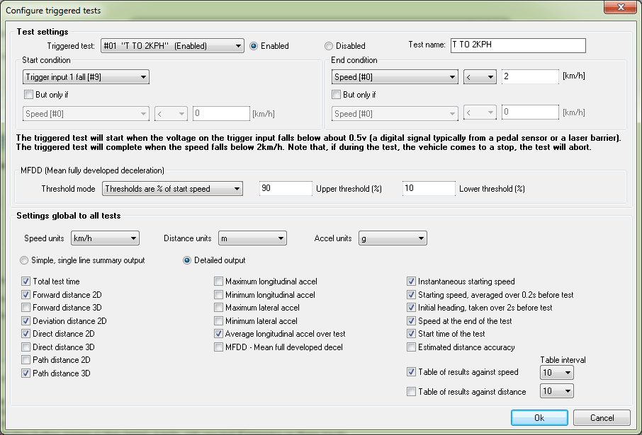Uncheck Path distance 3D
642x435 pixels.
[26, 373]
